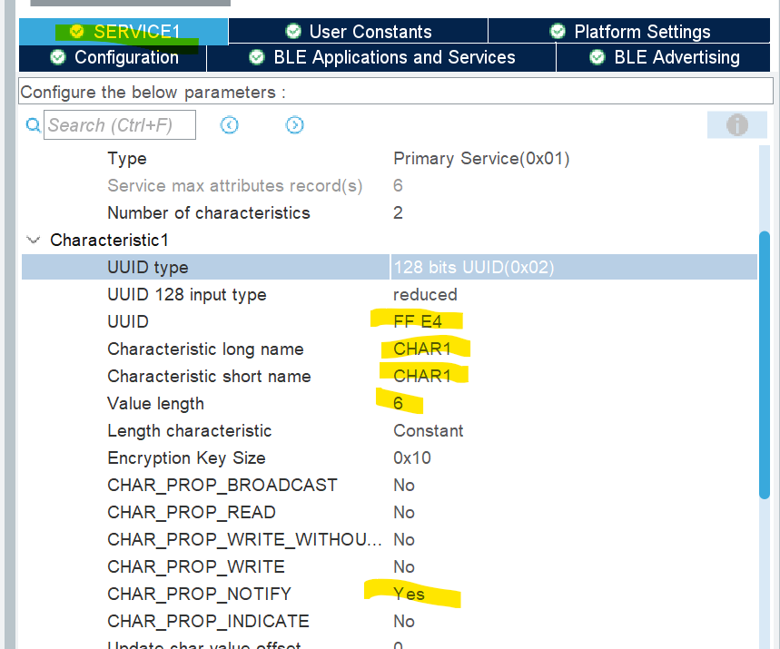Select the 'UUID' parameter label
780x649 pixels.
point(128,321)
